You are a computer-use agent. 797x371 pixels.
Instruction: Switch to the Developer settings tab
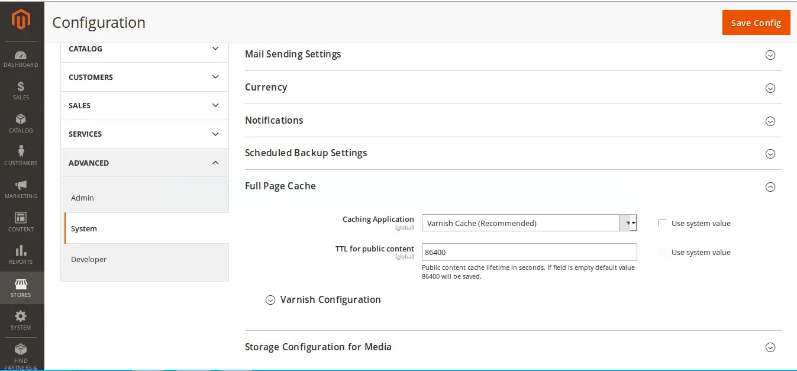(88, 259)
